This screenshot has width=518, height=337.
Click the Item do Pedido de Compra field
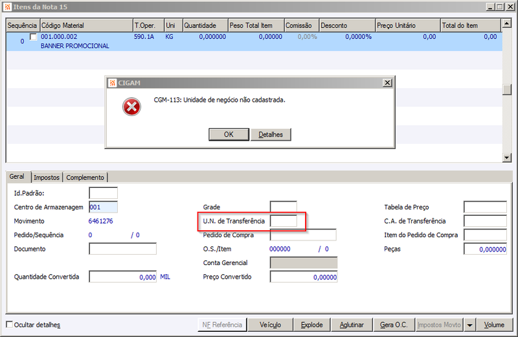(x=485, y=235)
